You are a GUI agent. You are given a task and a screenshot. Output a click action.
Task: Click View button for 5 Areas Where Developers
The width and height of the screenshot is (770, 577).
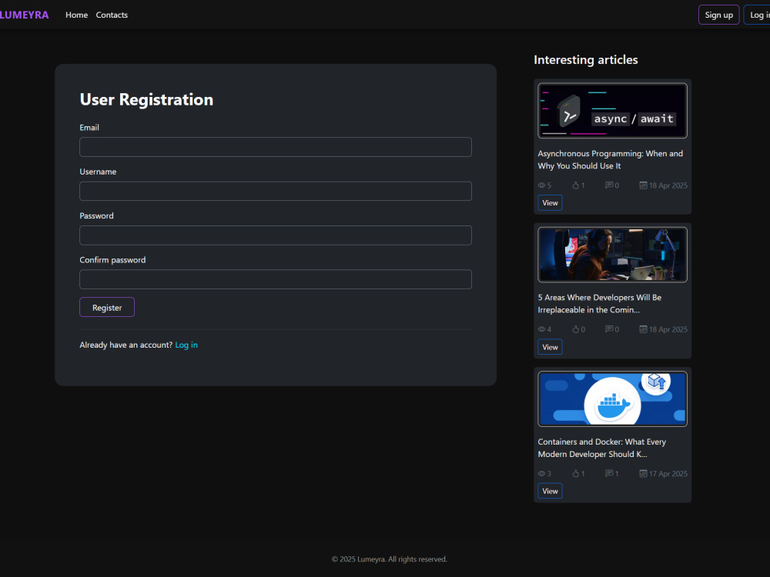pyautogui.click(x=550, y=347)
